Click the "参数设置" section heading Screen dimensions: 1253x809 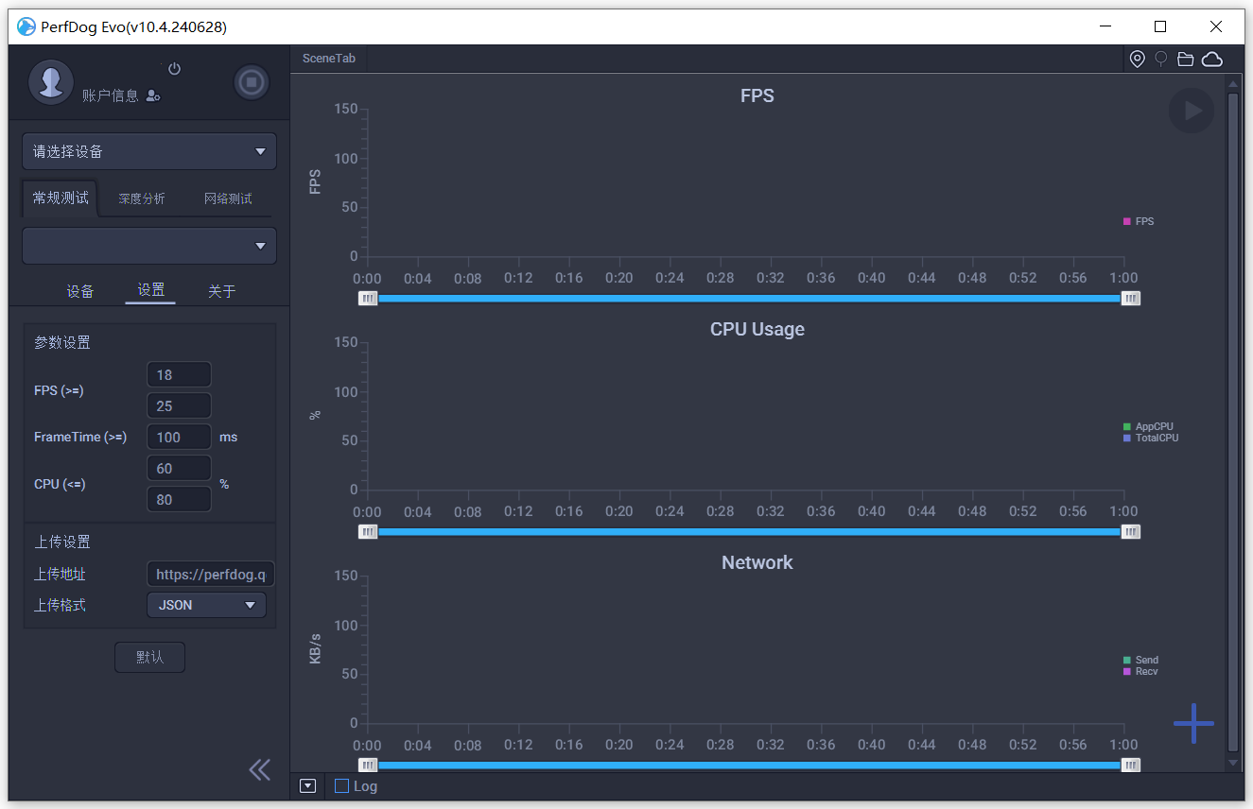pos(62,342)
